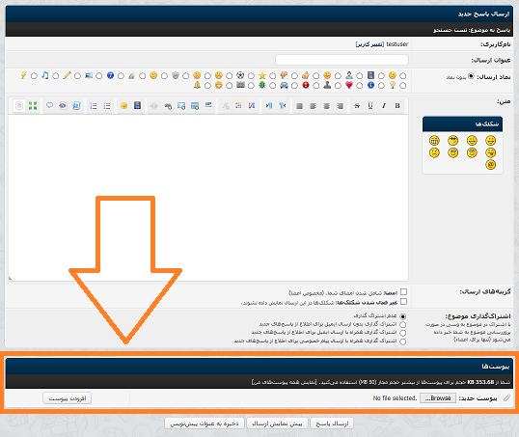Click the preview post button

point(278,423)
